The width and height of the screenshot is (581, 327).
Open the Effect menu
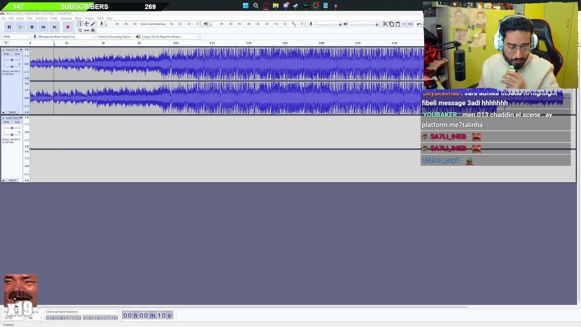pyautogui.click(x=78, y=18)
